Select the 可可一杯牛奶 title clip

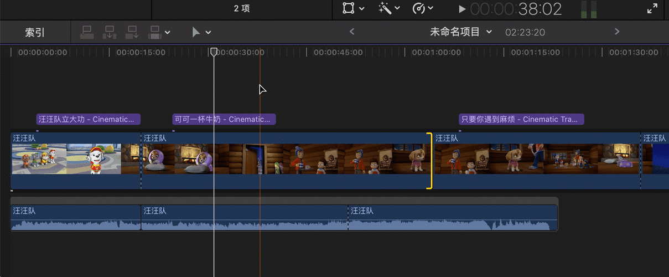point(224,119)
